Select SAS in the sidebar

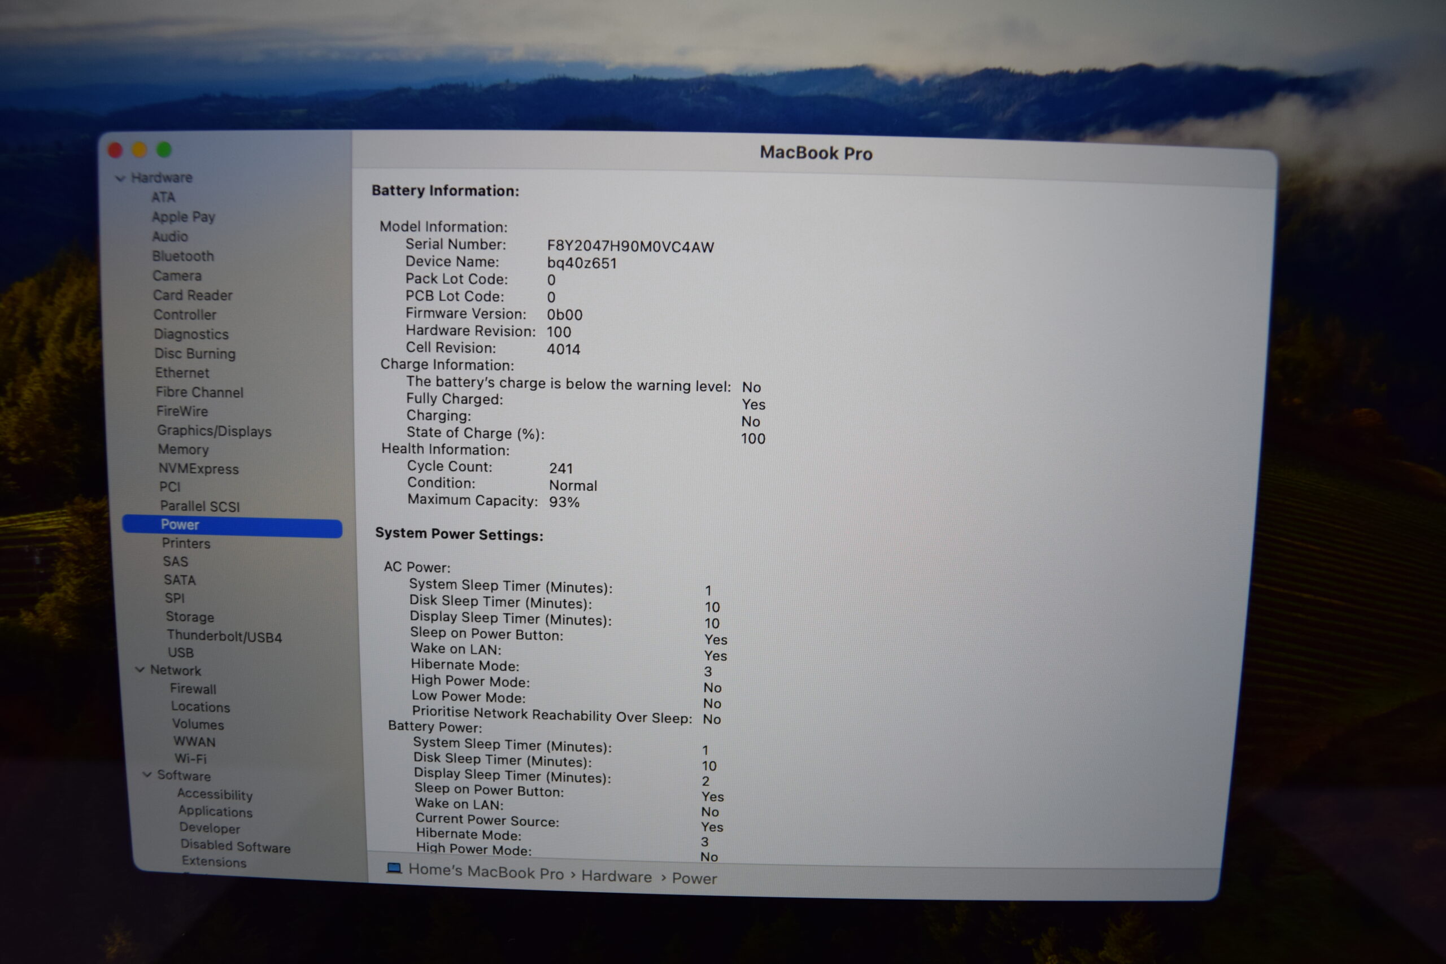(x=175, y=562)
